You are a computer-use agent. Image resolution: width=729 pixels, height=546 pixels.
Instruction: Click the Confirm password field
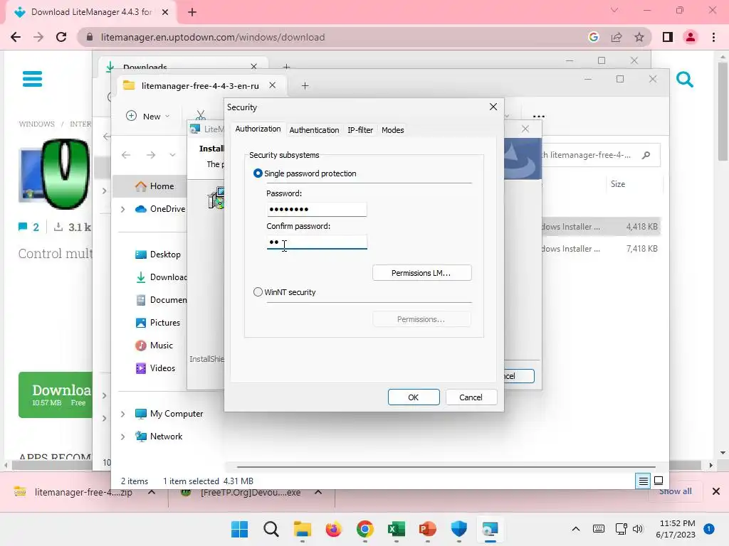coord(317,242)
